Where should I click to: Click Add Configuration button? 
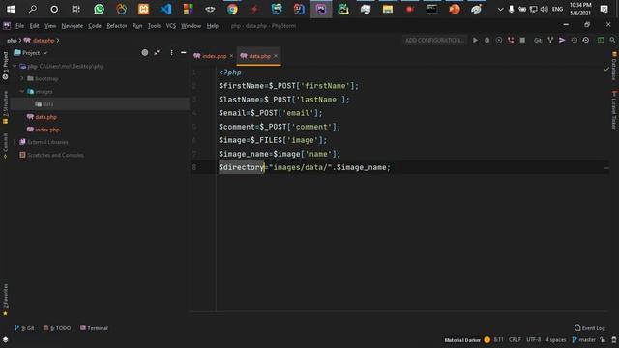point(434,40)
